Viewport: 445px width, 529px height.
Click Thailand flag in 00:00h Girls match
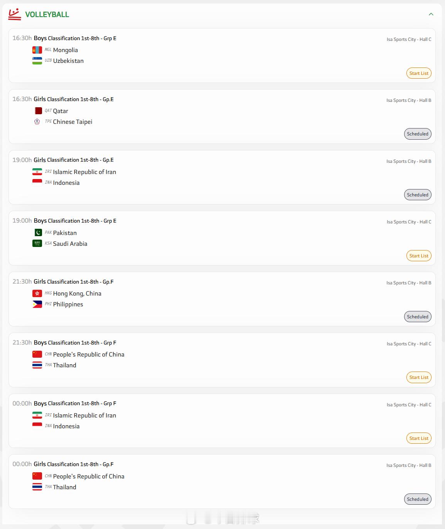tap(37, 487)
